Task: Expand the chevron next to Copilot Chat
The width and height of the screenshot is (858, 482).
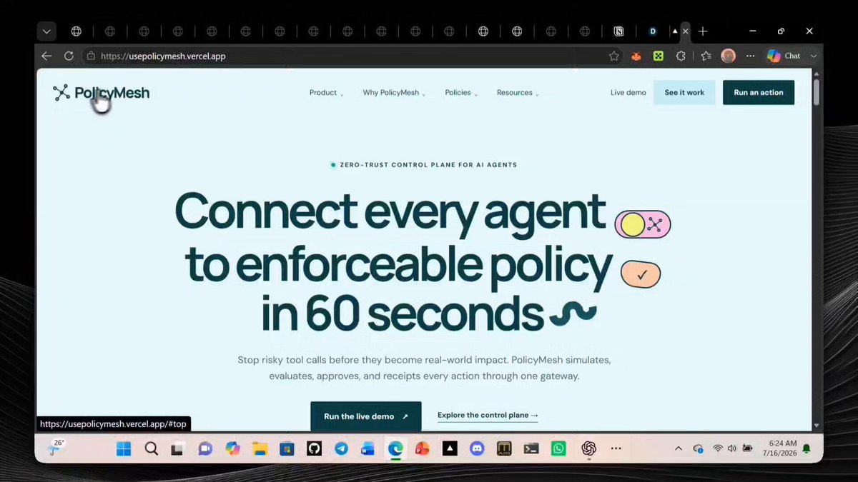Action: click(x=814, y=56)
